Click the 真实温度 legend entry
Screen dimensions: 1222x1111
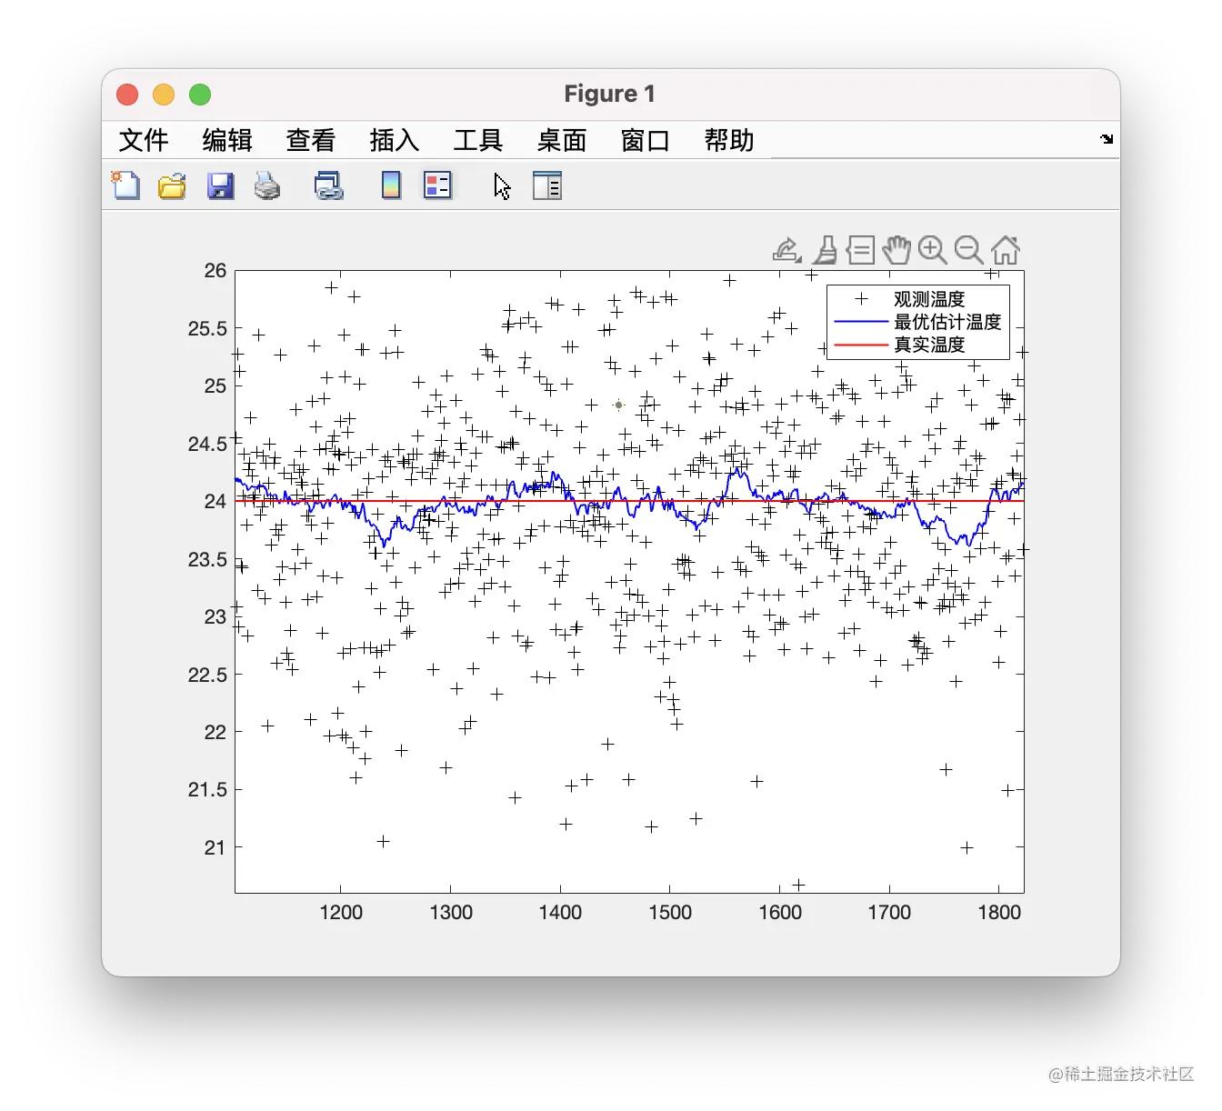pyautogui.click(x=929, y=345)
